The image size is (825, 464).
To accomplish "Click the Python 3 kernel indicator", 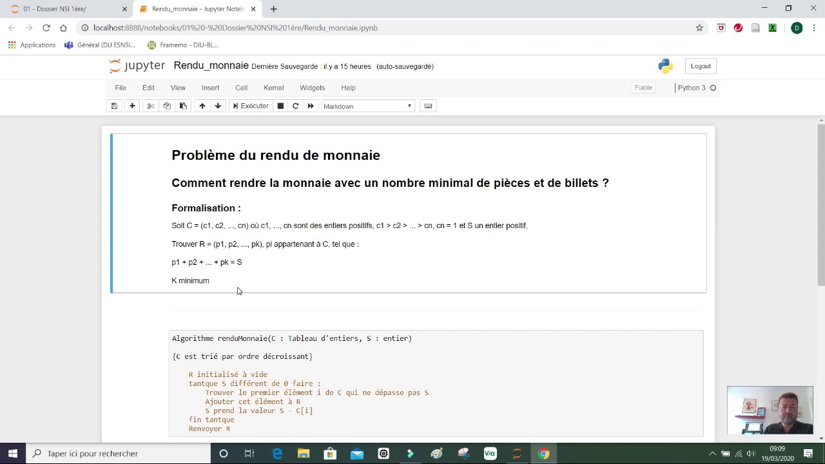I will tap(696, 88).
